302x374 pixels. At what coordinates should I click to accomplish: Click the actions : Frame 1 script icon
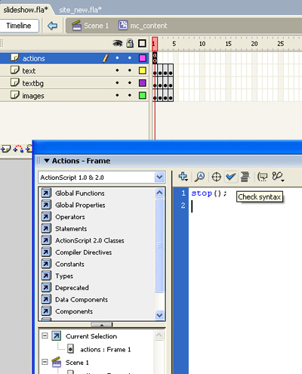pyautogui.click(x=70, y=349)
